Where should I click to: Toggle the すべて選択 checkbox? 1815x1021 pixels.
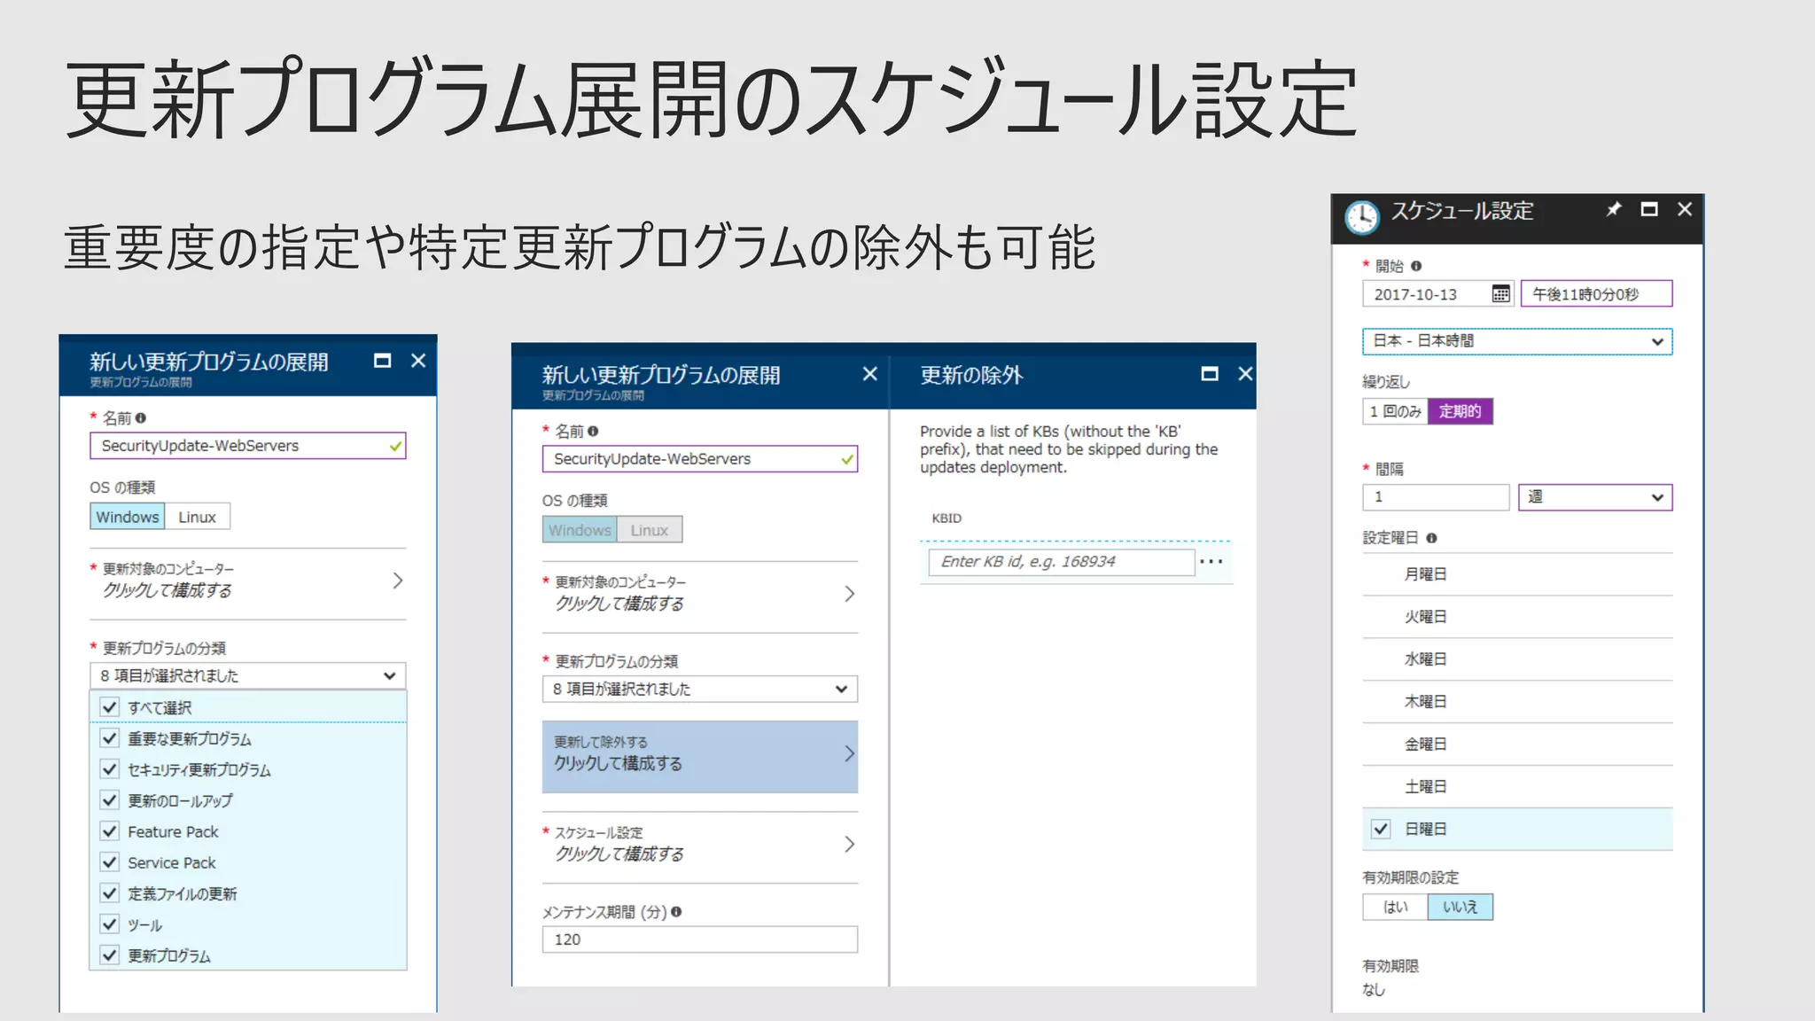point(110,707)
